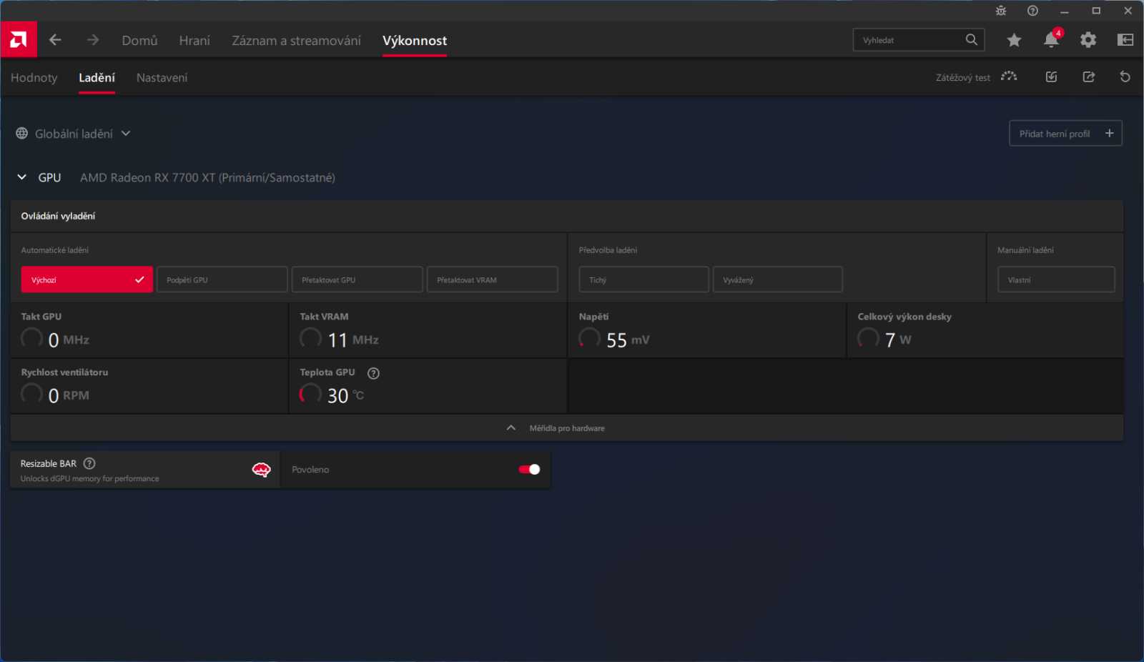The image size is (1144, 662).
Task: Select Výchozí automatic tuning
Action: [x=87, y=280]
